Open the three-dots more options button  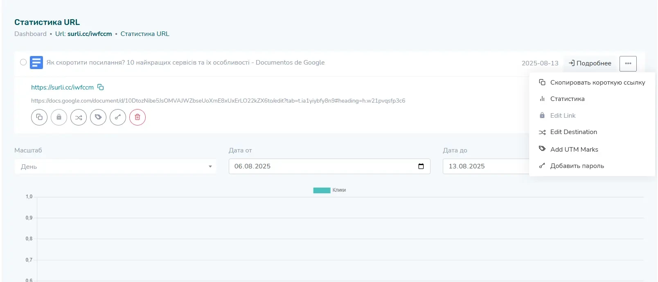[x=628, y=63]
